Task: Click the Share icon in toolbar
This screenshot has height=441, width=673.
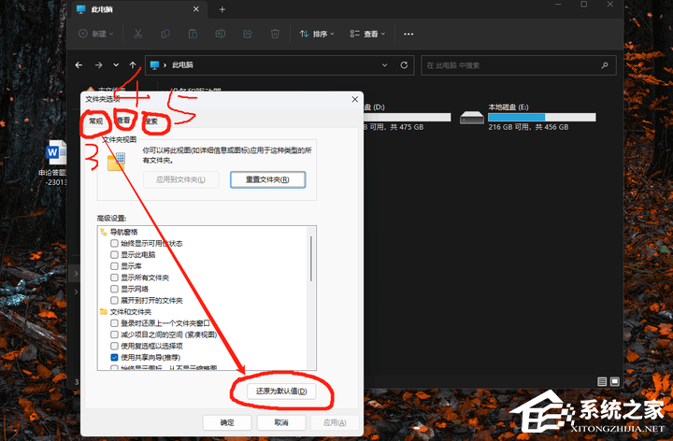Action: pos(248,35)
